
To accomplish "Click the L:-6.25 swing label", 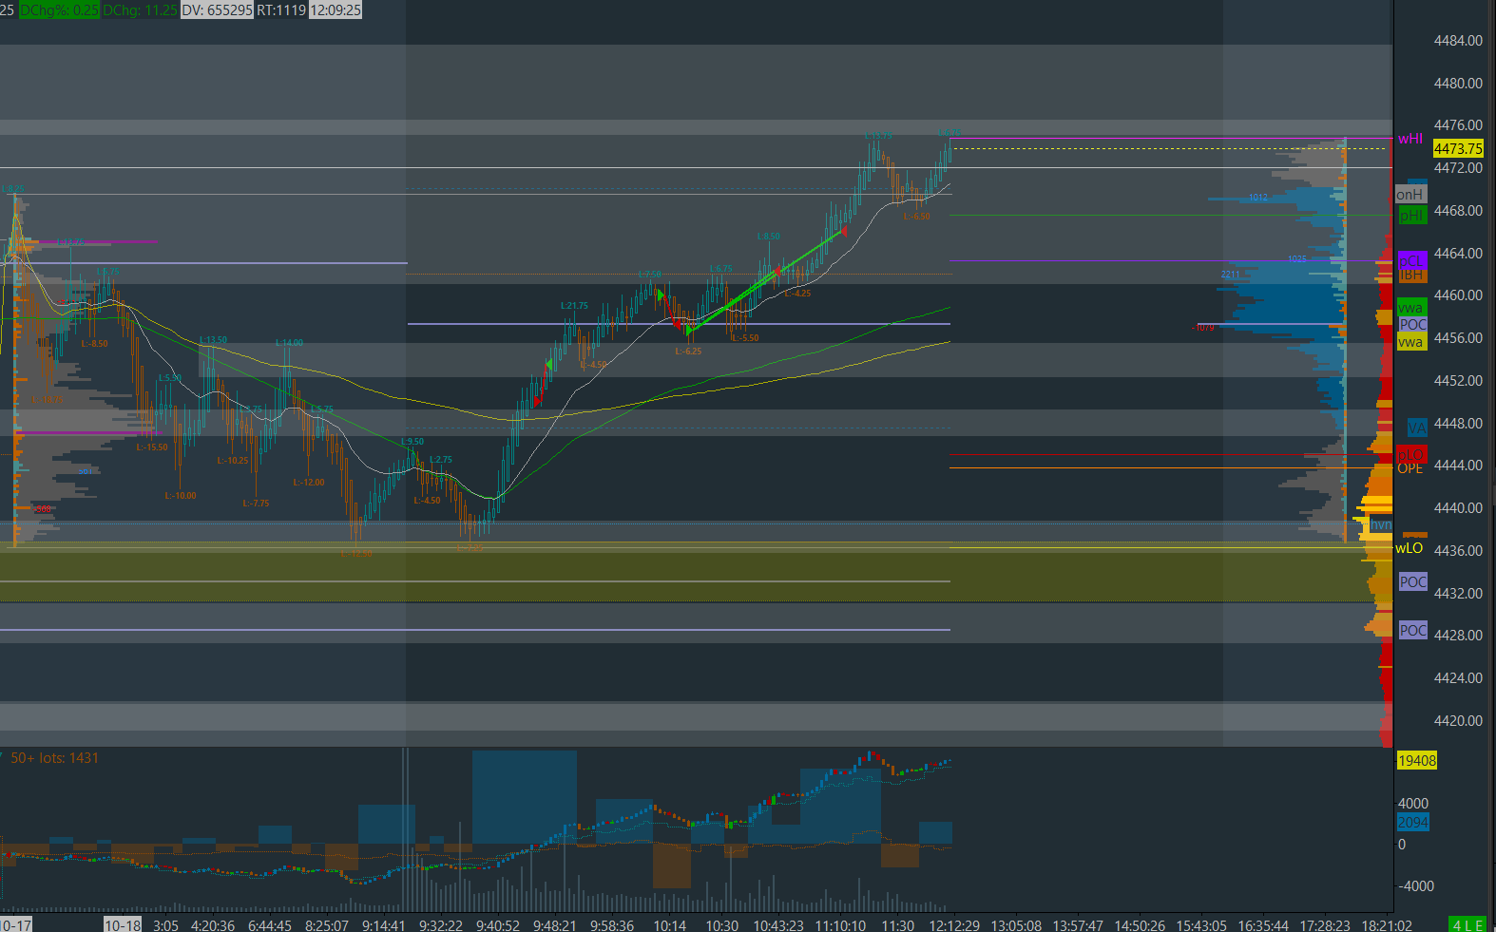I will pyautogui.click(x=689, y=352).
